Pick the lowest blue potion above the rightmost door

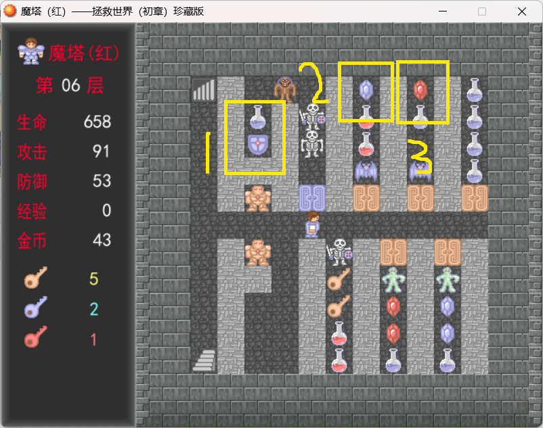coord(474,171)
